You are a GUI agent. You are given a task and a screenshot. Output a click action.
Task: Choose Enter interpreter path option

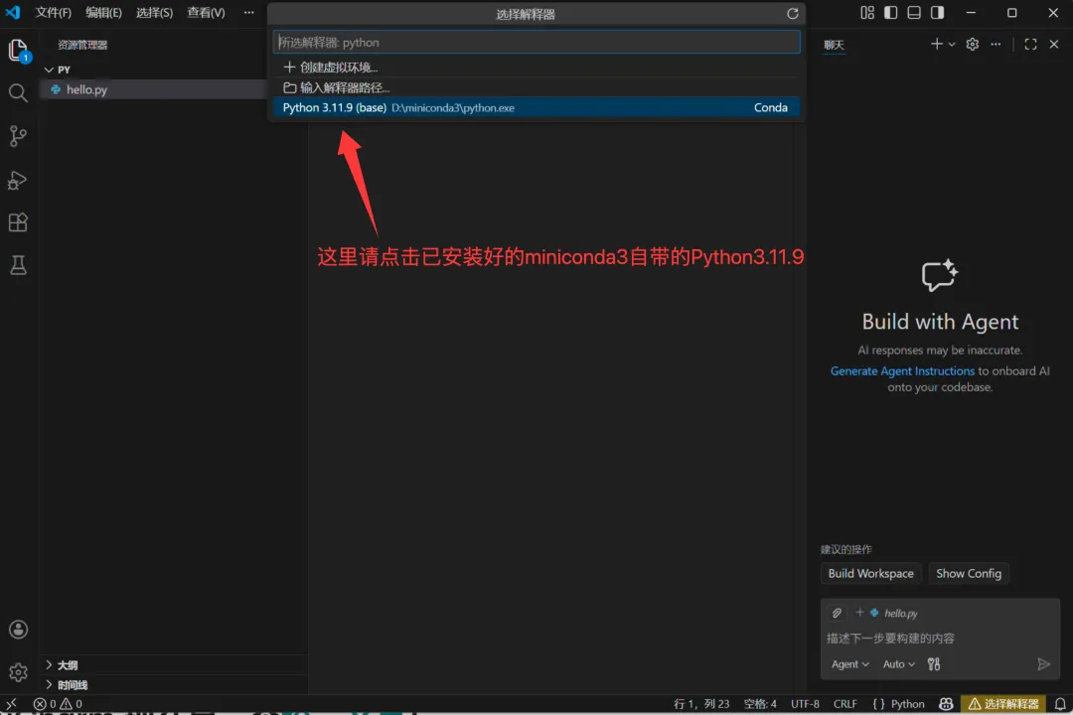point(536,87)
